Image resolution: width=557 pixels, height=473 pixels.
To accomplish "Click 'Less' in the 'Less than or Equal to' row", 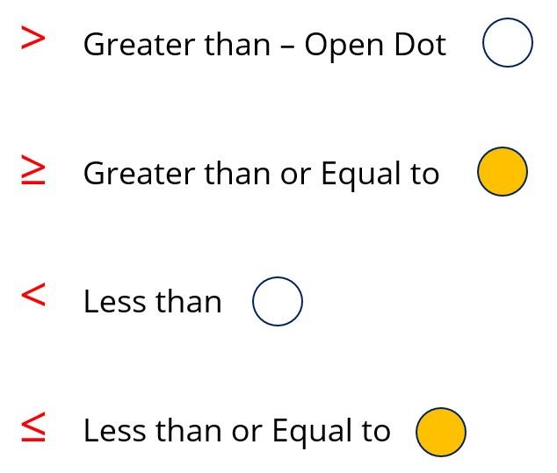I will (115, 430).
